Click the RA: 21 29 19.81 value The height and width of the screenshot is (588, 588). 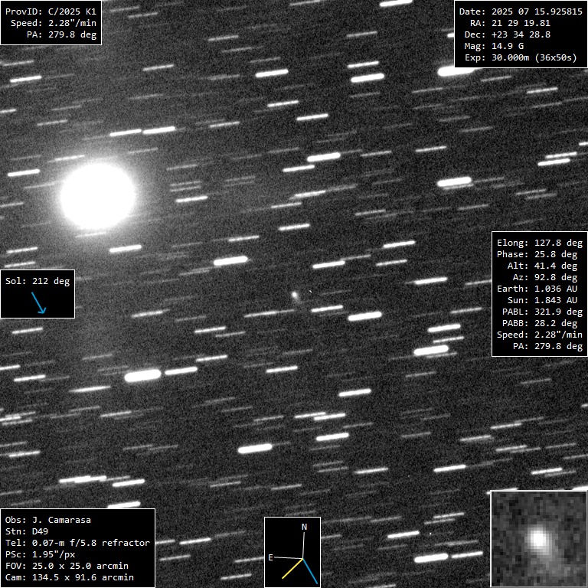coord(510,23)
